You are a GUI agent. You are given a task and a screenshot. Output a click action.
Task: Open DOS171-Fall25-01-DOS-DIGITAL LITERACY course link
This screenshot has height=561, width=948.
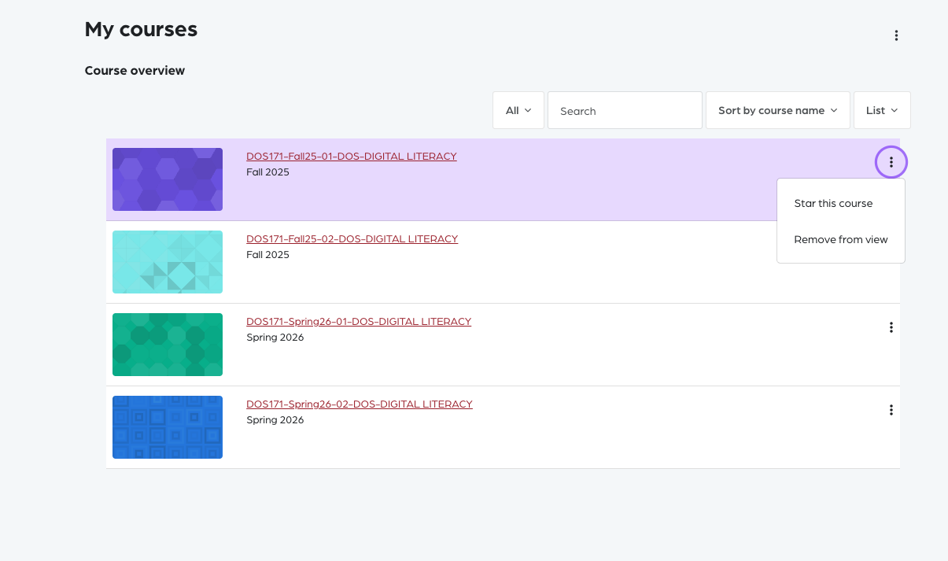(352, 157)
